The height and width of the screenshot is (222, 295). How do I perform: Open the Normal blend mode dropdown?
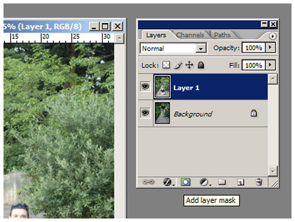click(x=173, y=49)
